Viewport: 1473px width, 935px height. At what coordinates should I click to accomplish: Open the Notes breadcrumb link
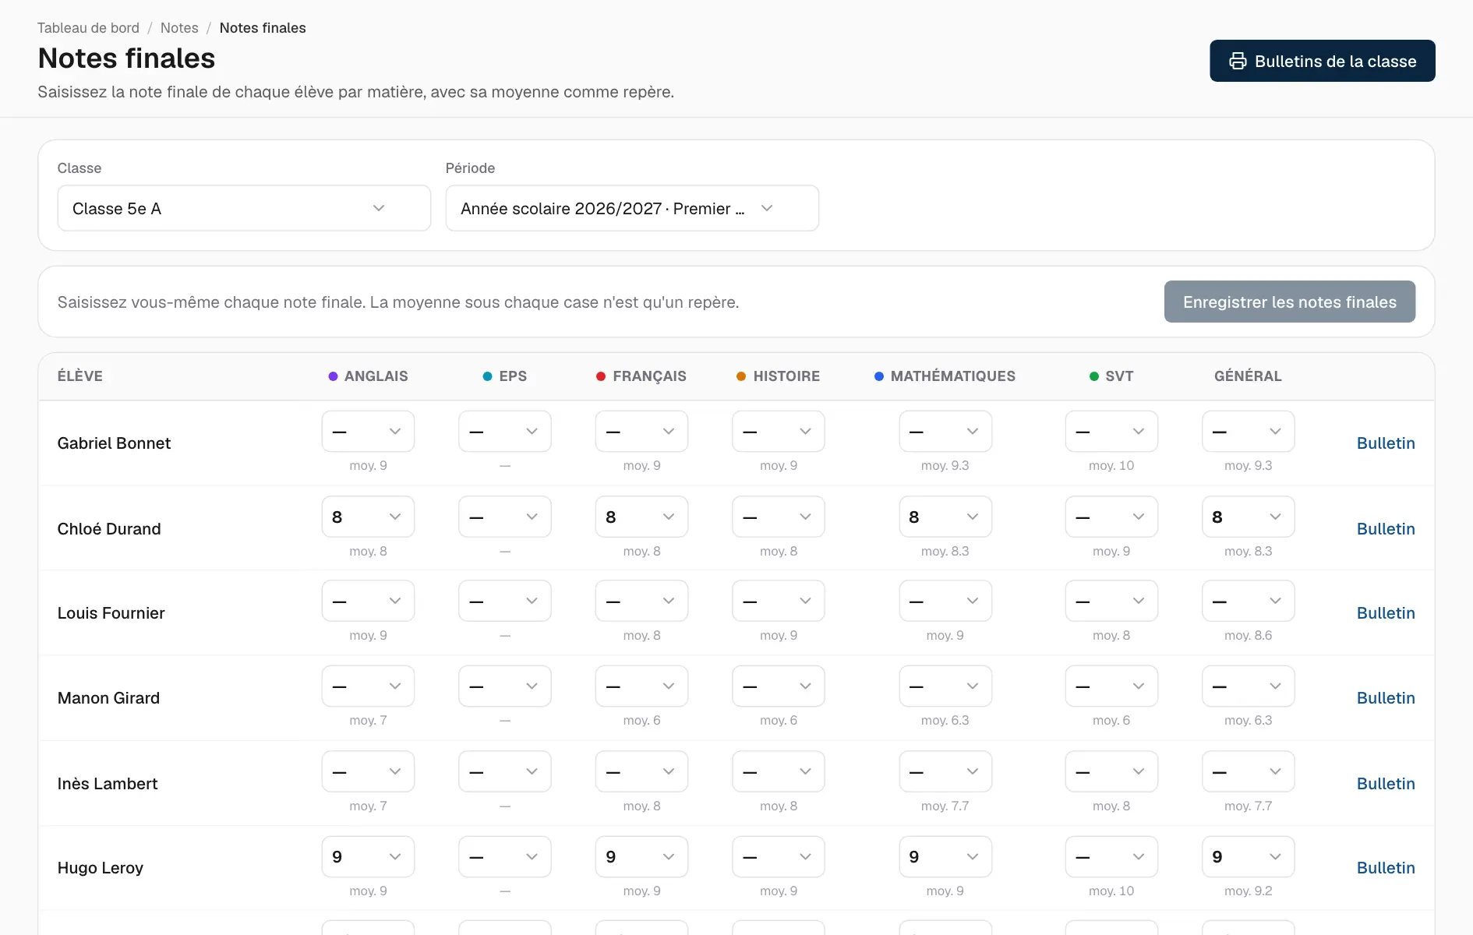coord(179,28)
